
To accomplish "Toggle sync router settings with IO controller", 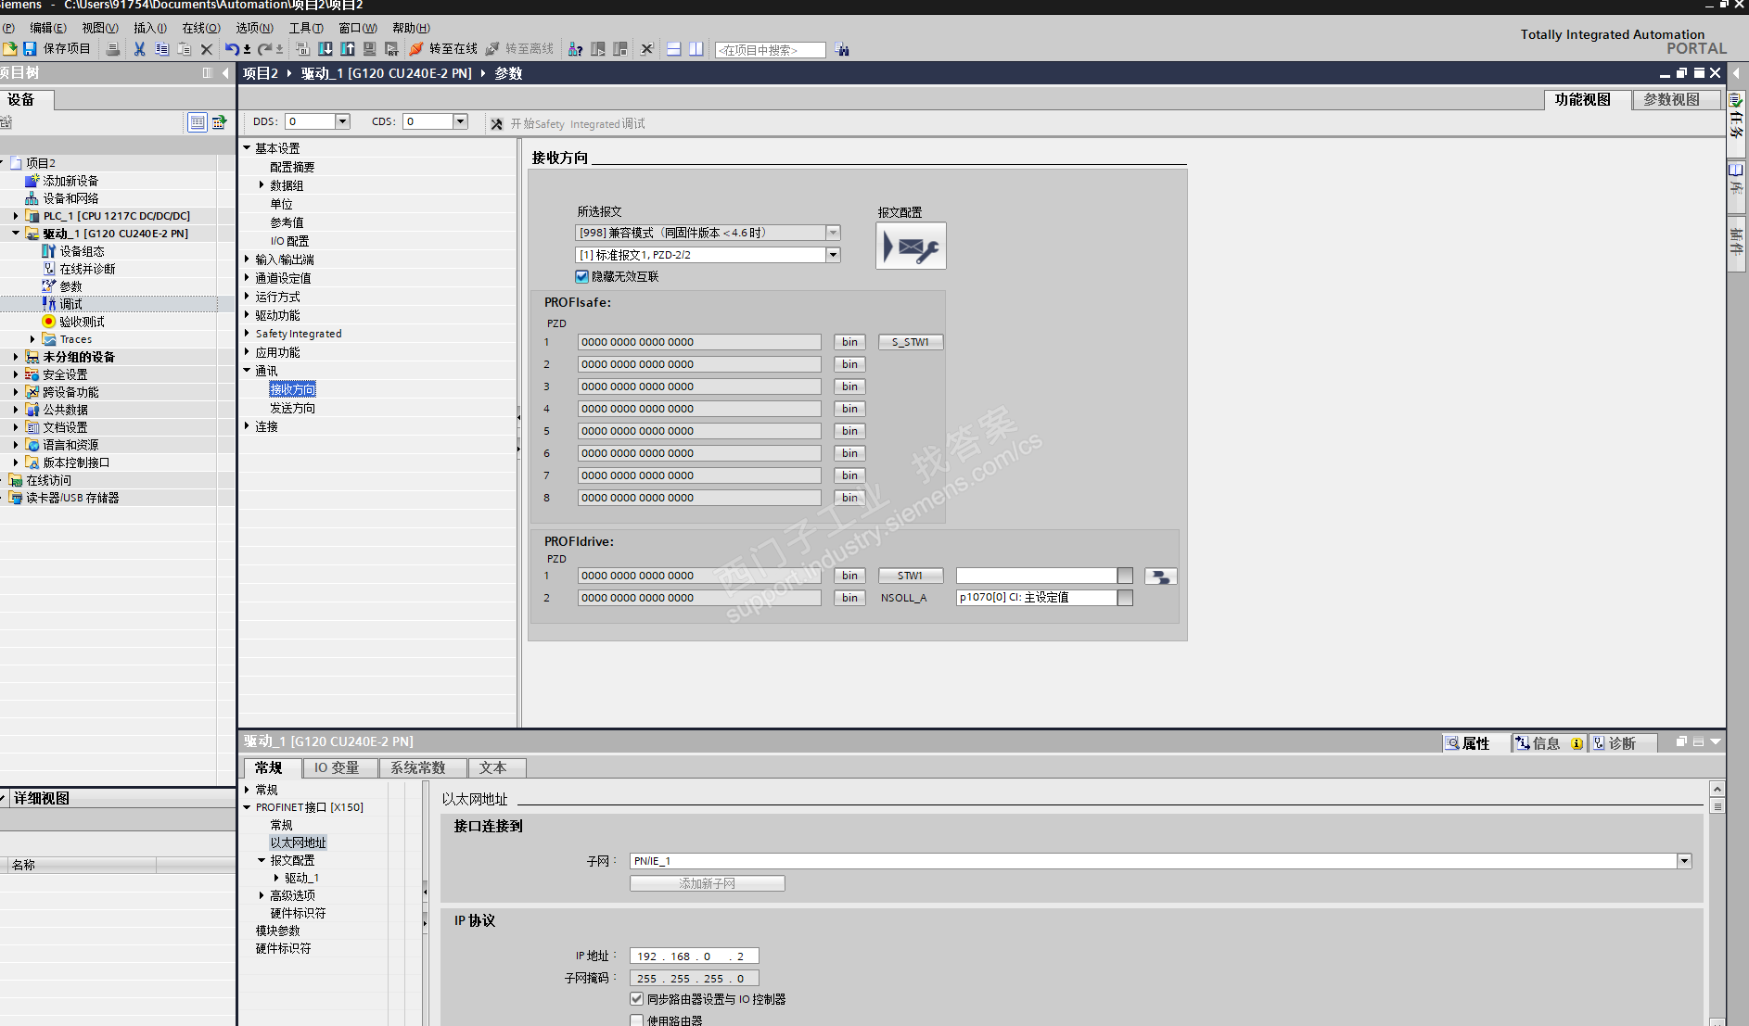I will pyautogui.click(x=636, y=998).
